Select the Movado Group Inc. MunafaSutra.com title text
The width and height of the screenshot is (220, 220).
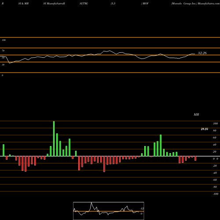pos(195,4)
